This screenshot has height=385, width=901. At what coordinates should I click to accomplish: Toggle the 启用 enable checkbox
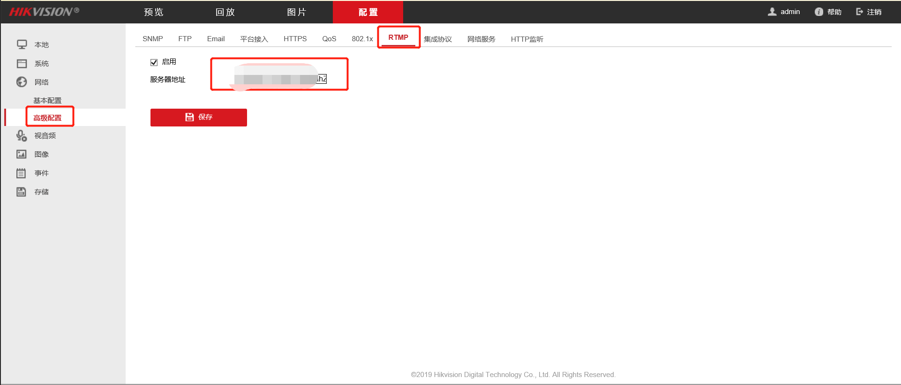tap(154, 62)
